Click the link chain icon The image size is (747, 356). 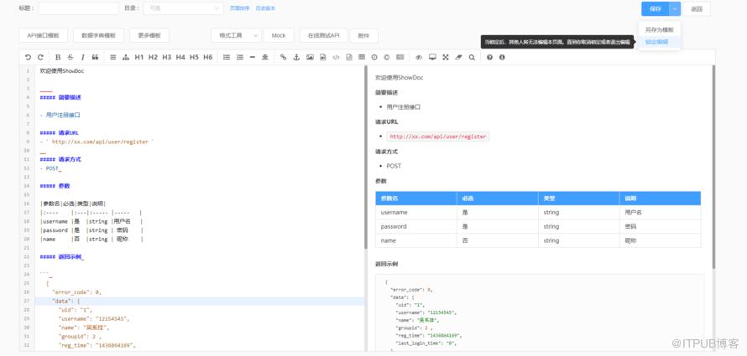click(x=284, y=57)
